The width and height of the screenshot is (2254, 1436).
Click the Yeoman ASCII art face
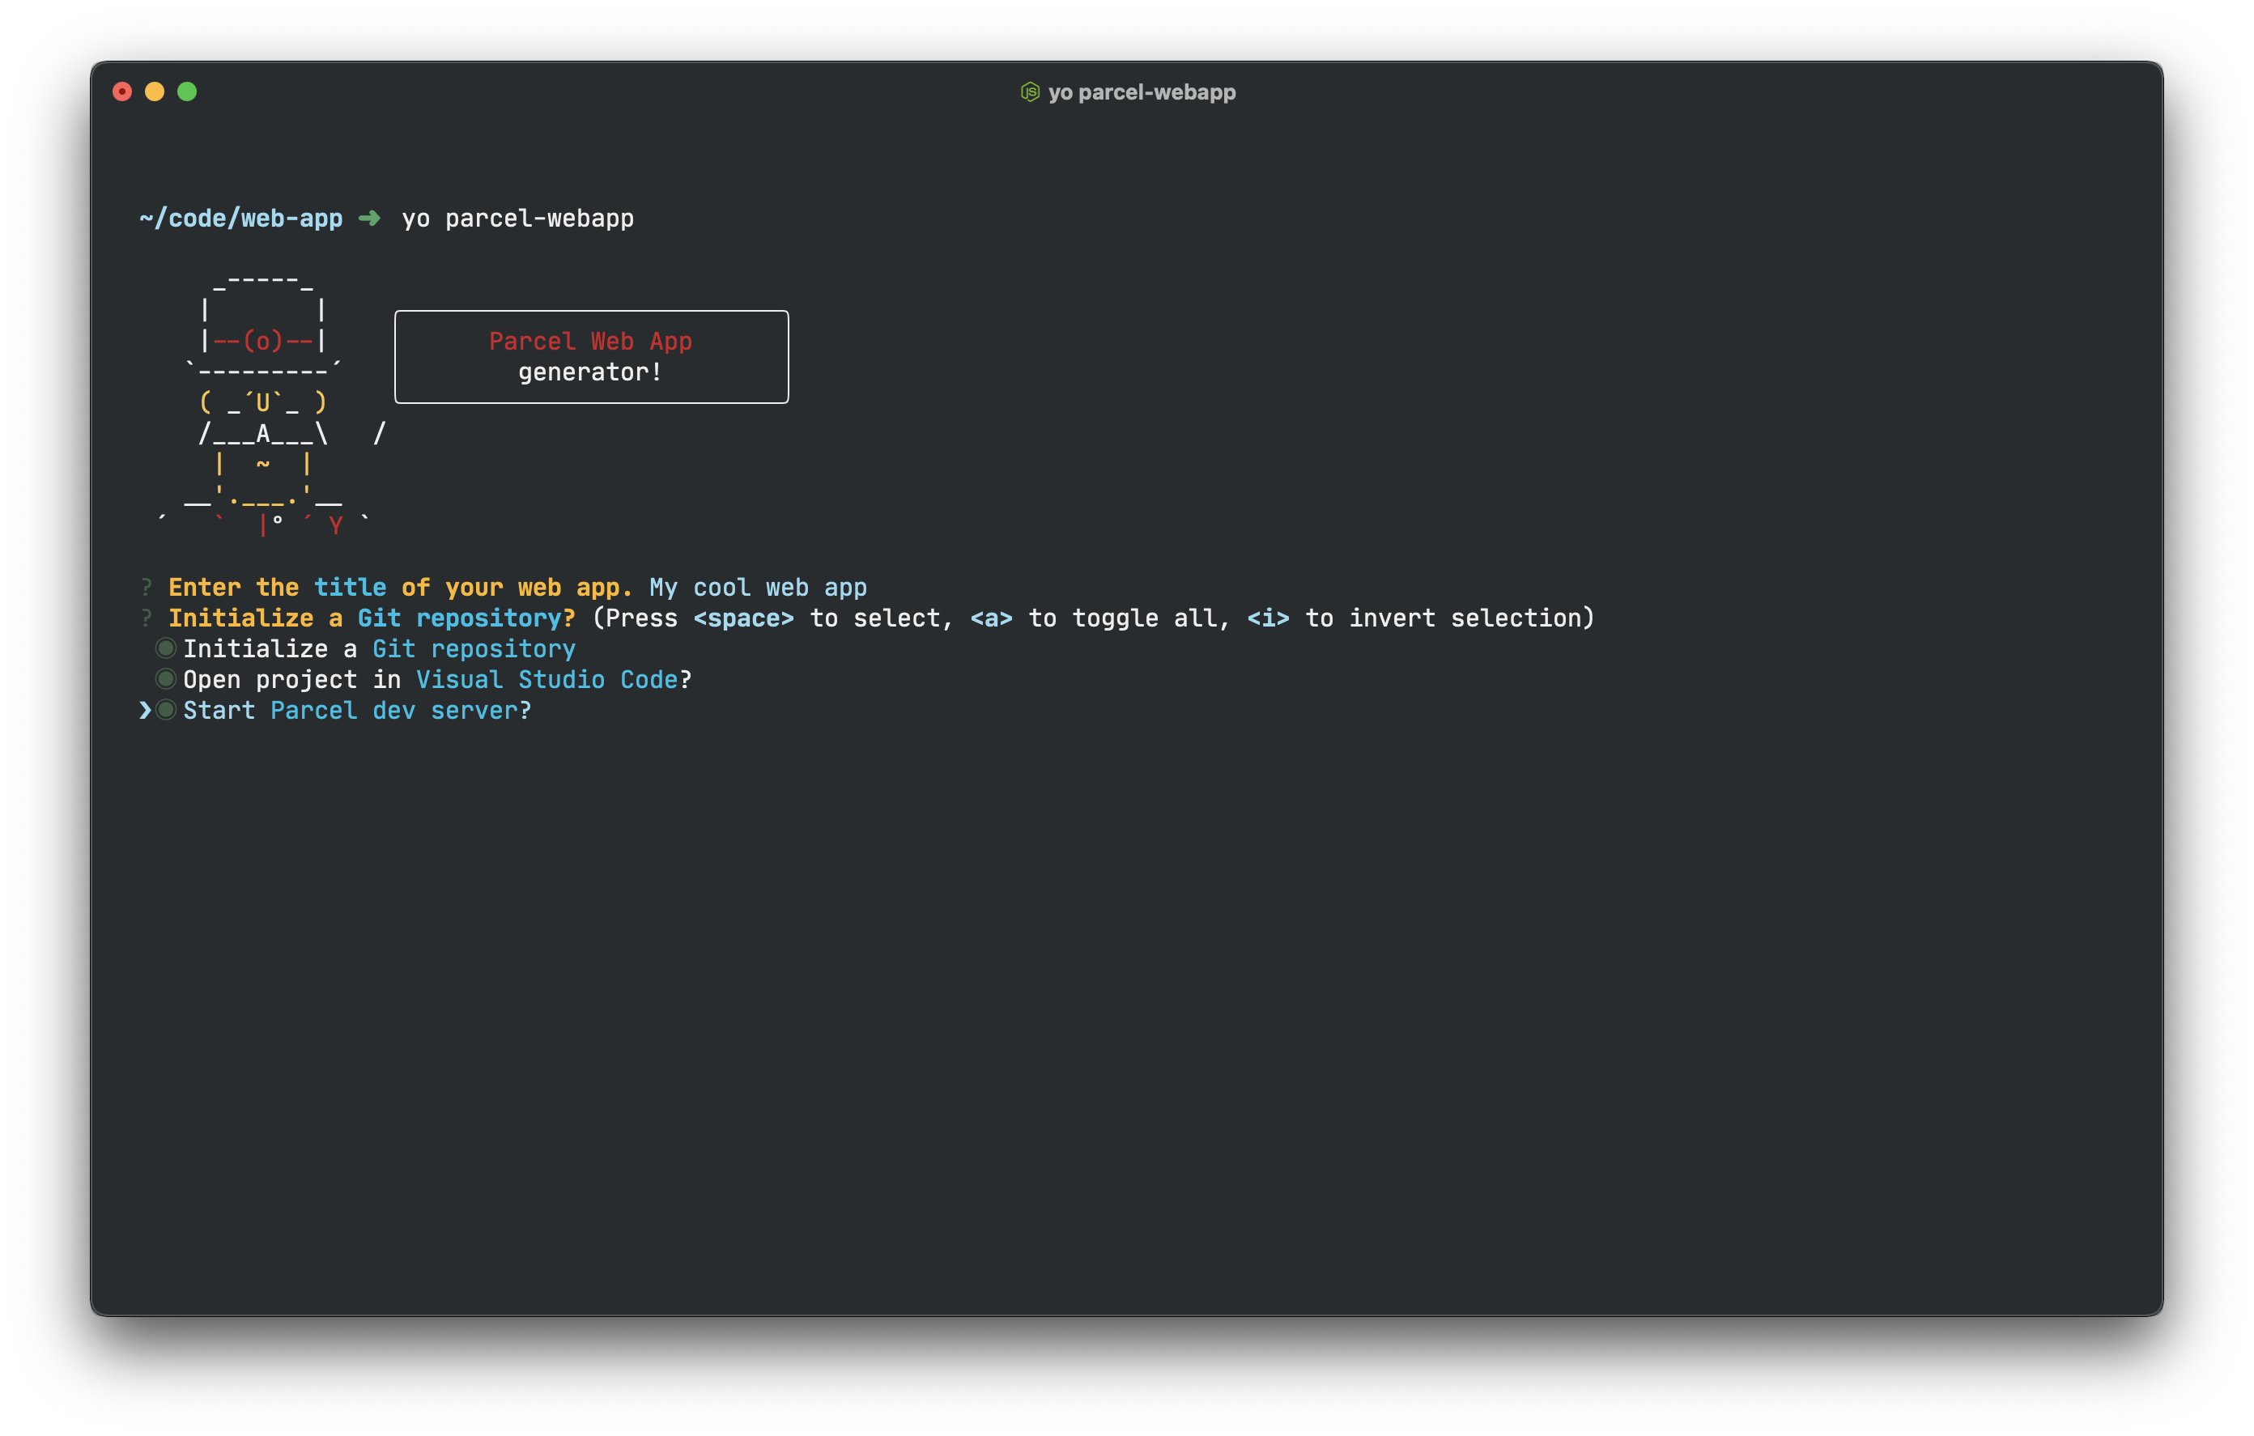[262, 402]
